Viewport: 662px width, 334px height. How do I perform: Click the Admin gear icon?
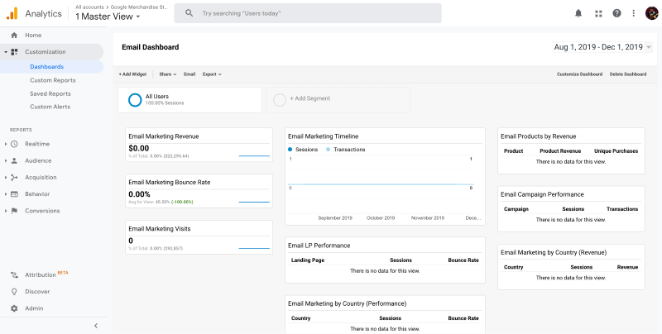click(x=14, y=308)
